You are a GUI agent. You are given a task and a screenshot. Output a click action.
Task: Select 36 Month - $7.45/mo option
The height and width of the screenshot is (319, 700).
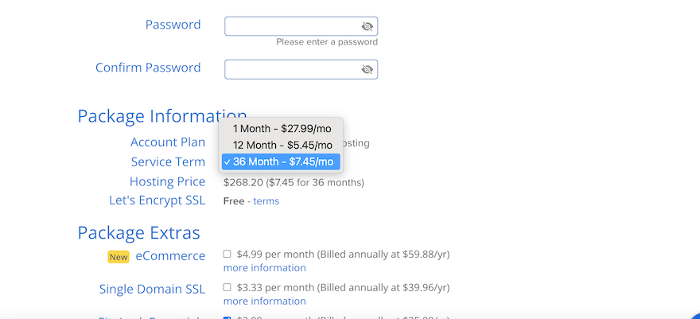[282, 162]
